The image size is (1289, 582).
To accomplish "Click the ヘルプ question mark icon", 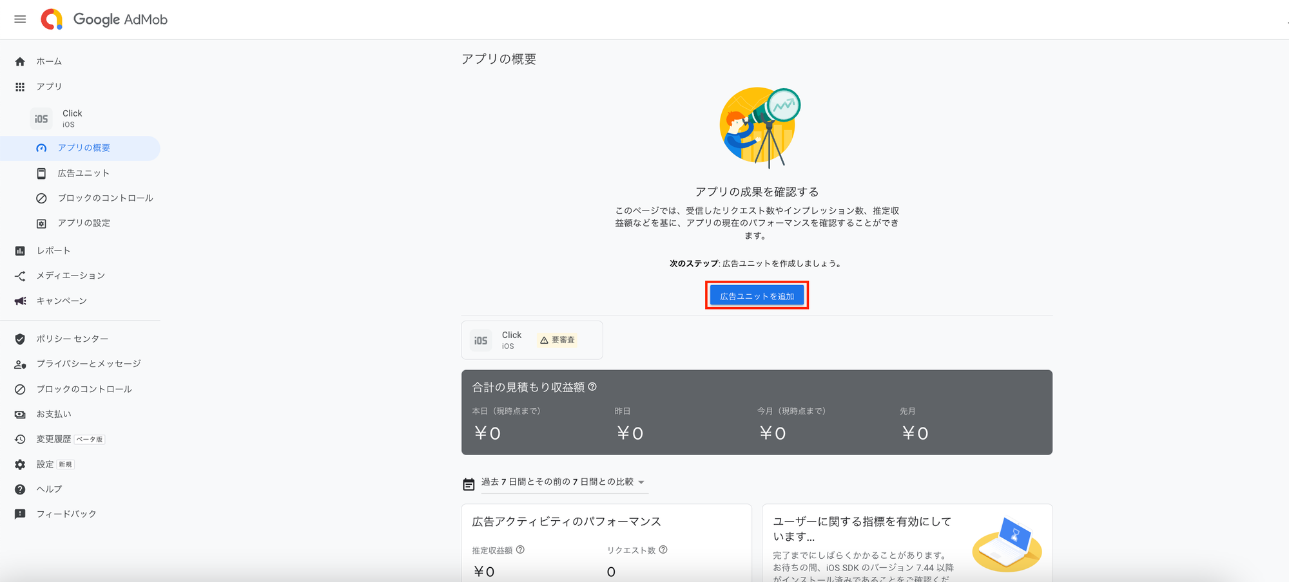I will tap(20, 490).
